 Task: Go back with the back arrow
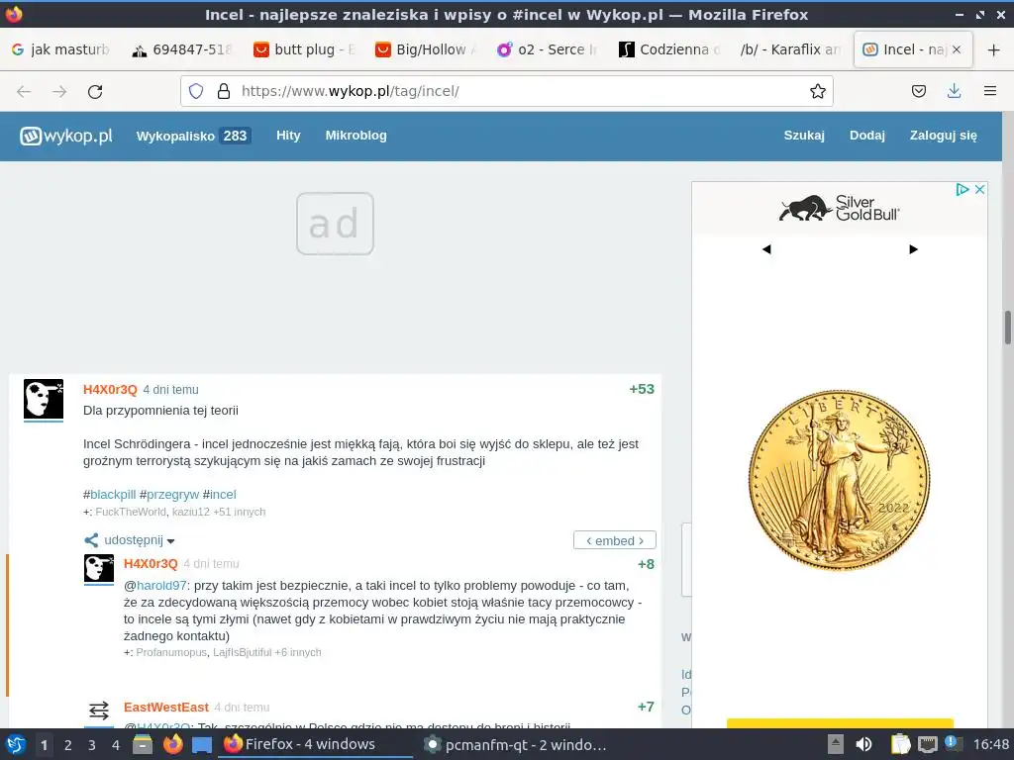[24, 92]
